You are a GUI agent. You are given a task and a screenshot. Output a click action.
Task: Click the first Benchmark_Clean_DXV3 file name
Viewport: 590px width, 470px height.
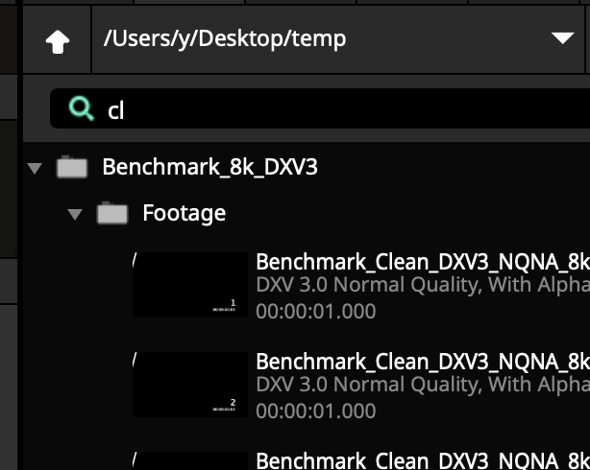(422, 263)
